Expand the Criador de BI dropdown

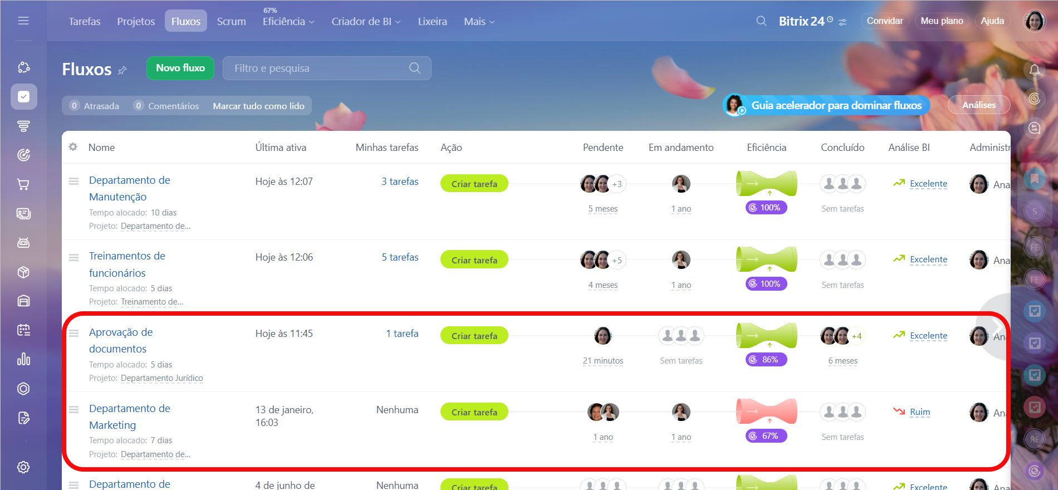(x=366, y=21)
